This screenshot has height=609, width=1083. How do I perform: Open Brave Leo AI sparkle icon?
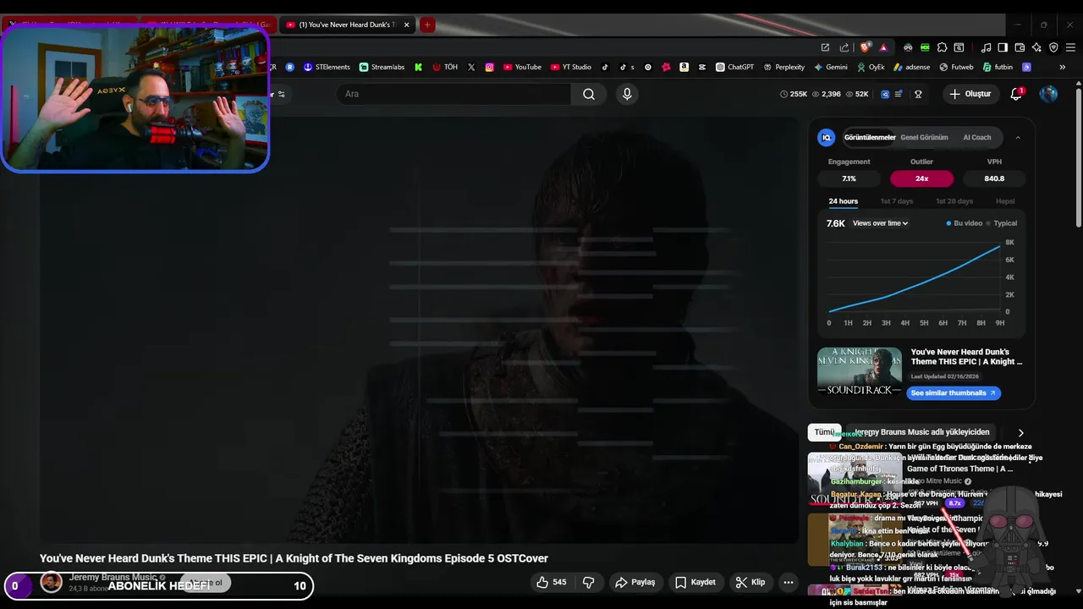(1036, 47)
